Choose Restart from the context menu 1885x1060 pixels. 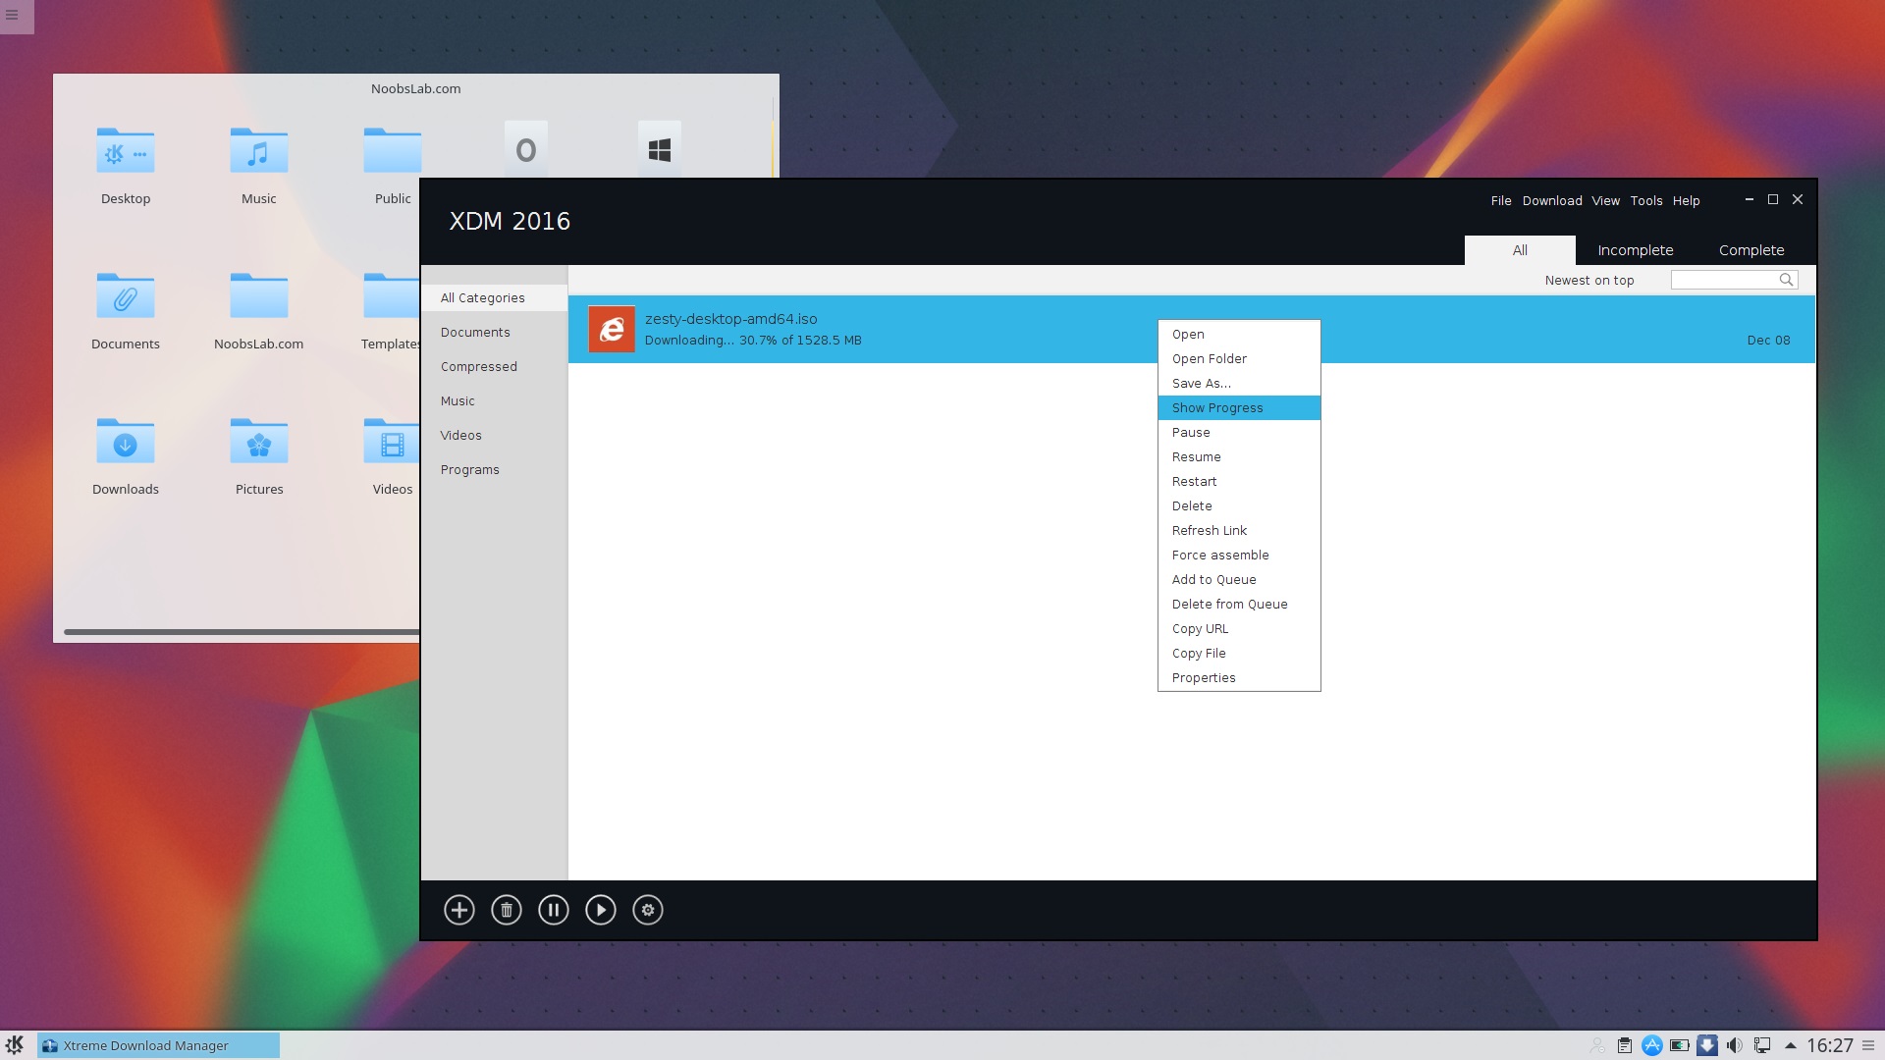(1239, 482)
